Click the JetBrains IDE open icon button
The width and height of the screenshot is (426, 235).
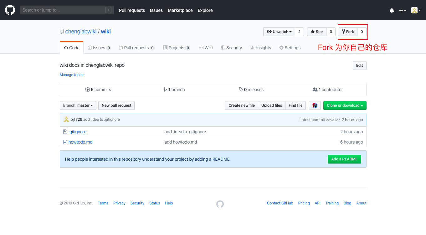[x=315, y=105]
